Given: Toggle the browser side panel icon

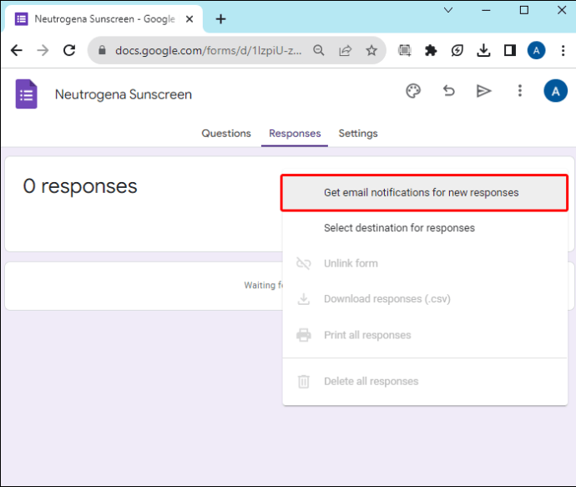Looking at the screenshot, I should point(510,50).
